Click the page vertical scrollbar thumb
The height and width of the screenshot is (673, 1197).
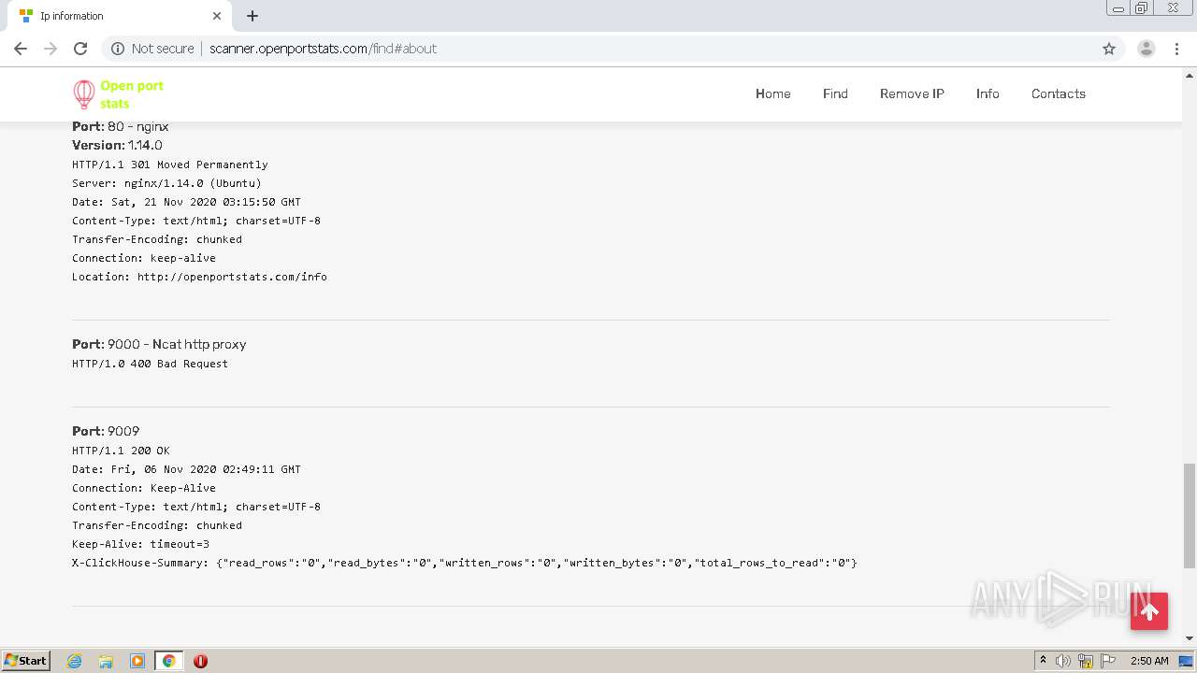1190,516
